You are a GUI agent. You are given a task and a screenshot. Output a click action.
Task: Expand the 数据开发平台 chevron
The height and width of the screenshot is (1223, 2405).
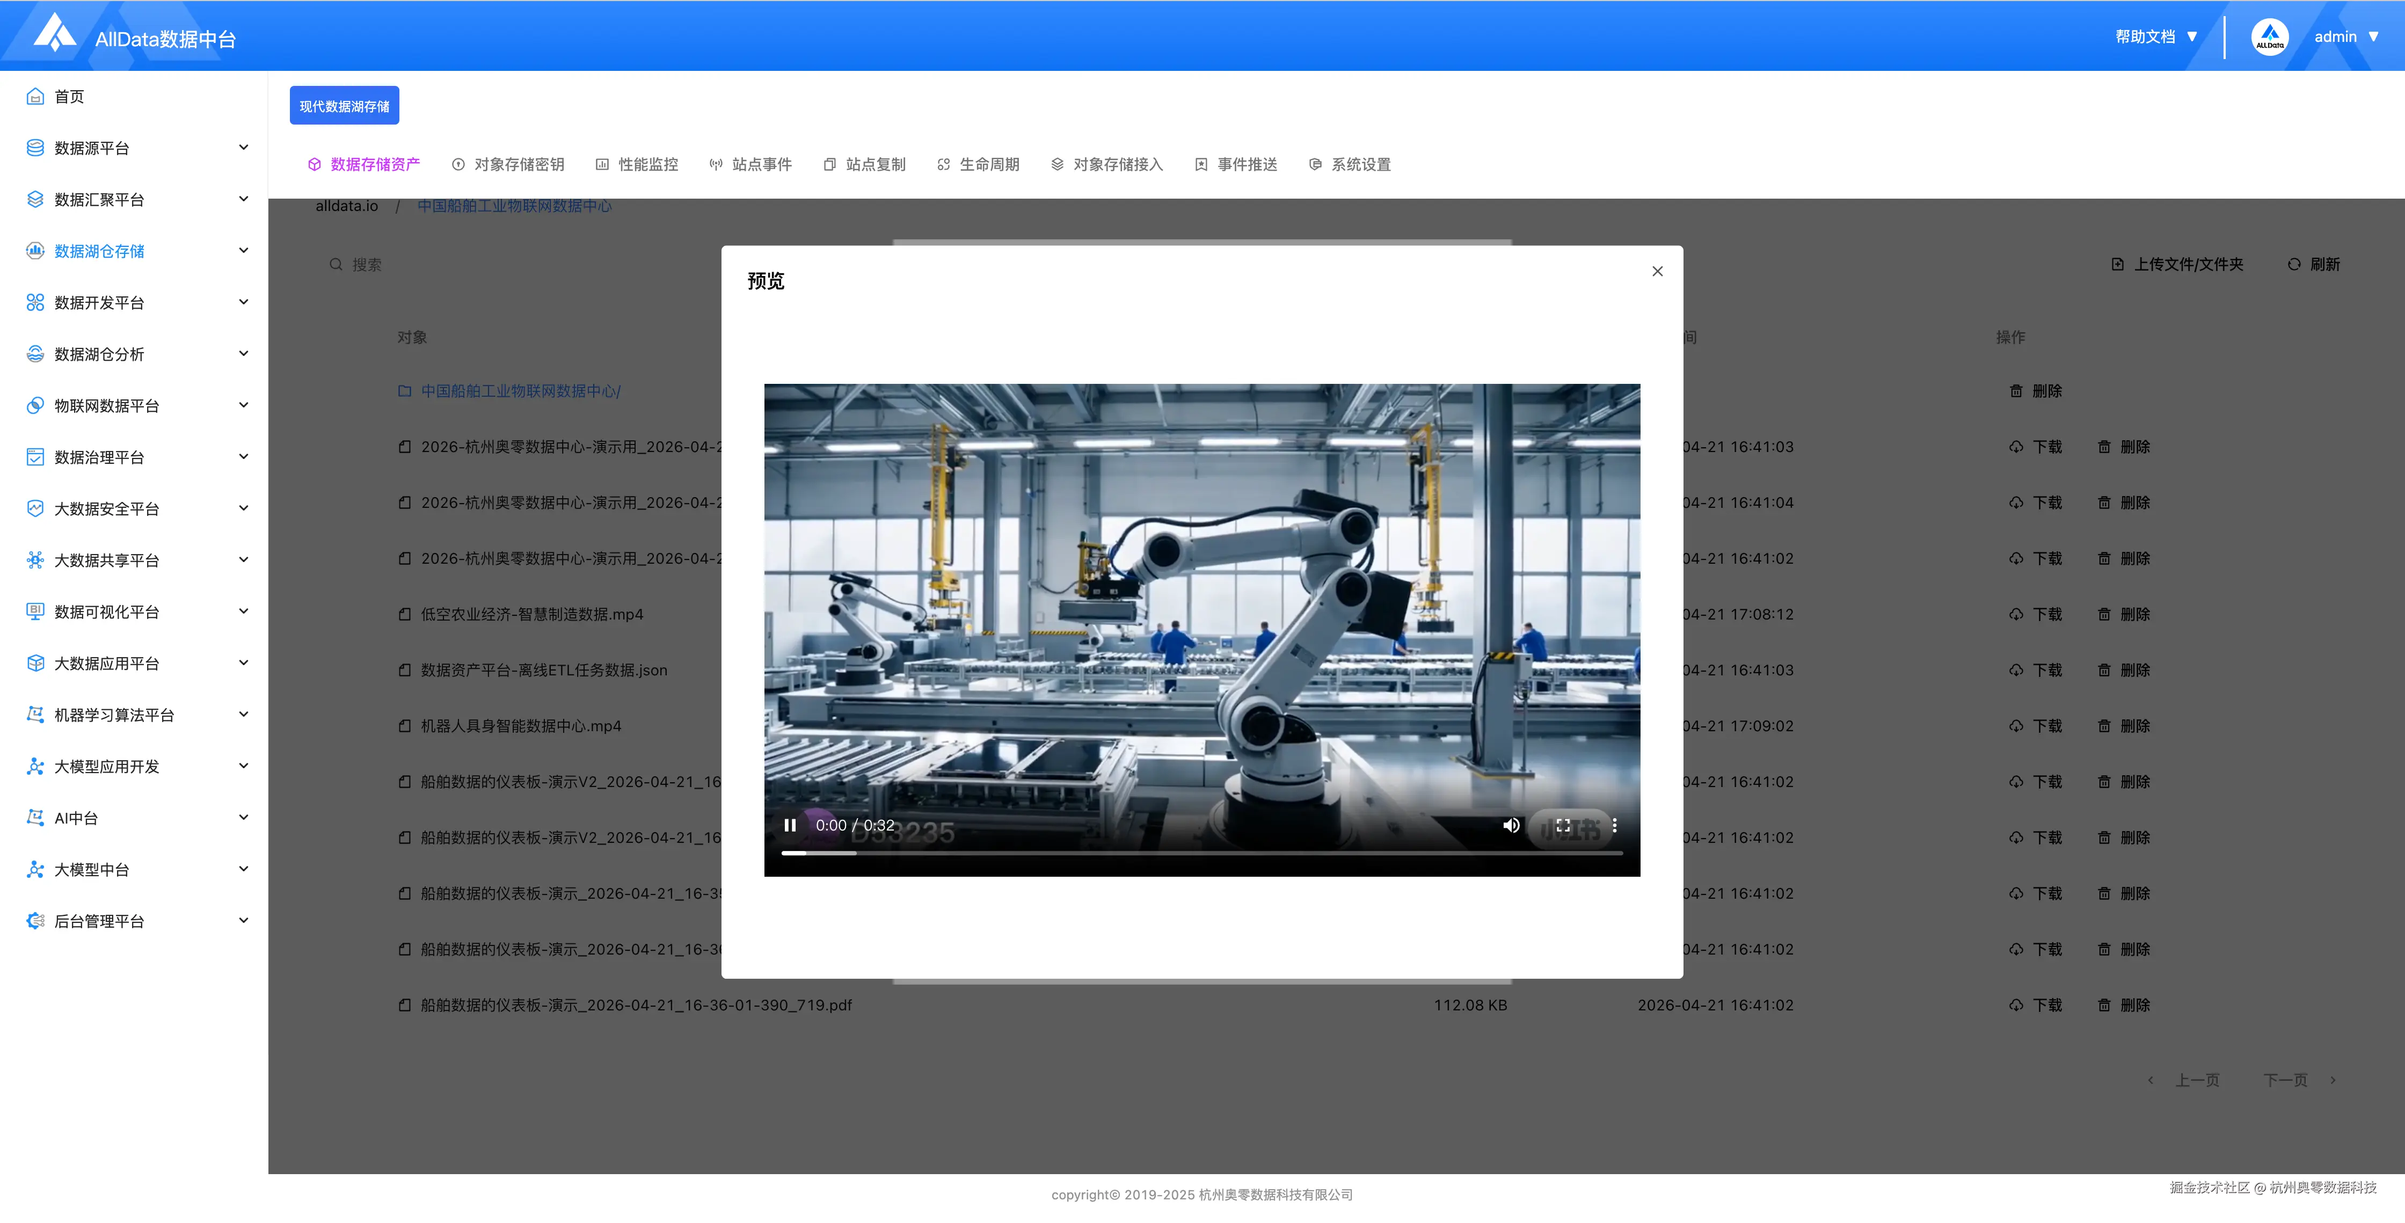(244, 302)
